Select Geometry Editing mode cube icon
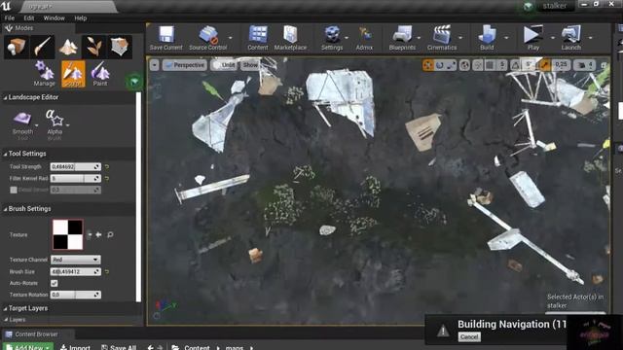This screenshot has width=623, height=350. 120,47
